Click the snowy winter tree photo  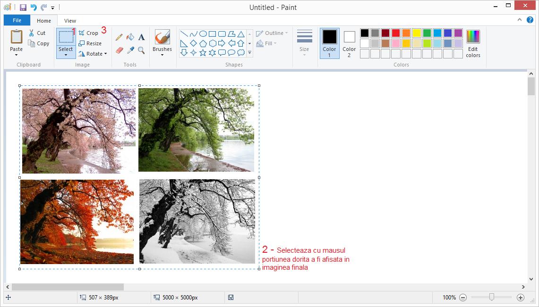[197, 221]
